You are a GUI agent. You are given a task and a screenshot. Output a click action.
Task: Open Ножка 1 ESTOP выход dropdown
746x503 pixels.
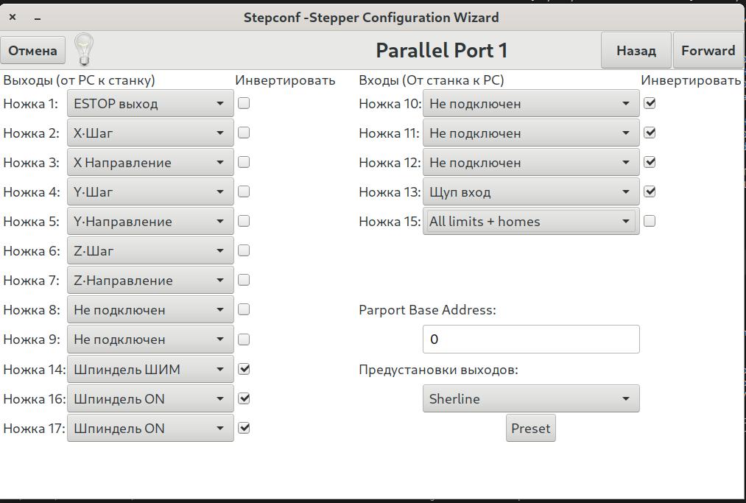[150, 104]
